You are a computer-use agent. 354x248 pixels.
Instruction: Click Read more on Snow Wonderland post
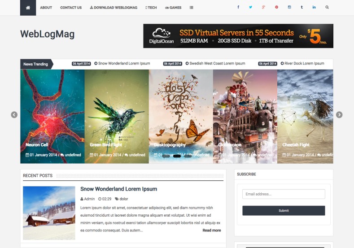(x=211, y=231)
